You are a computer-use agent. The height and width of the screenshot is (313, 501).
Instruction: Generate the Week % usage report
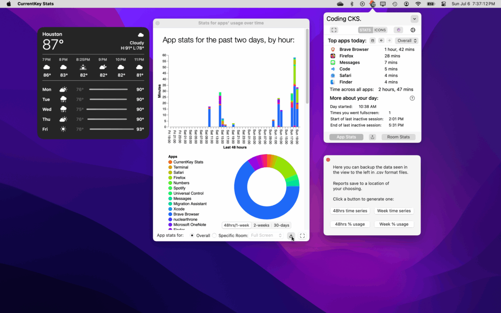pyautogui.click(x=394, y=224)
